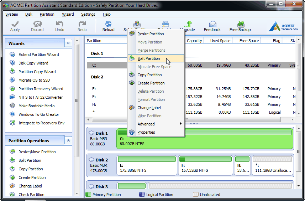305x201 pixels.
Task: Open the Disk menu
Action: tap(29, 14)
